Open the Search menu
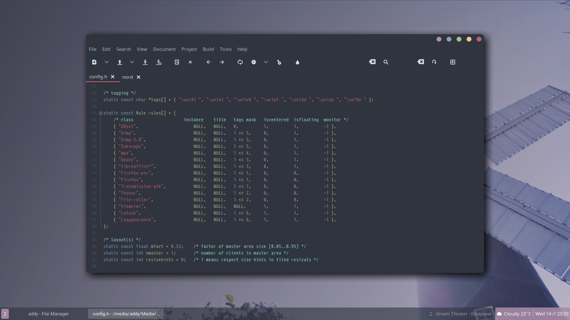Viewport: 570px width, 320px height. pyautogui.click(x=124, y=49)
